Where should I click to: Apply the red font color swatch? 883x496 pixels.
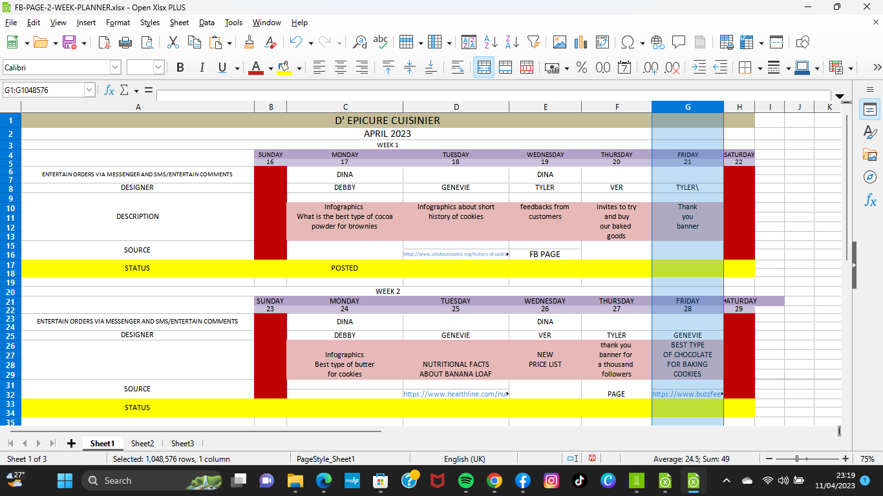pos(256,68)
